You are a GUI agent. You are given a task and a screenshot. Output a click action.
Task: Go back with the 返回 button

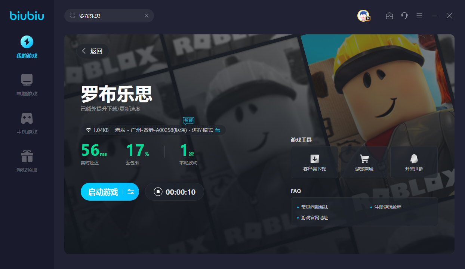pyautogui.click(x=92, y=51)
